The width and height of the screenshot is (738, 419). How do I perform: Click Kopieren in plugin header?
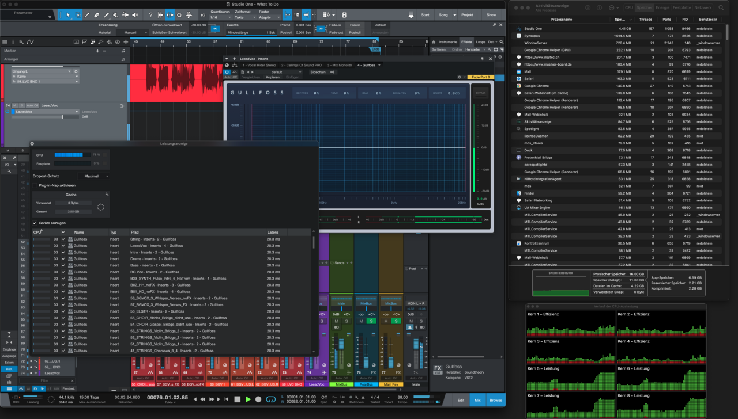pyautogui.click(x=273, y=77)
